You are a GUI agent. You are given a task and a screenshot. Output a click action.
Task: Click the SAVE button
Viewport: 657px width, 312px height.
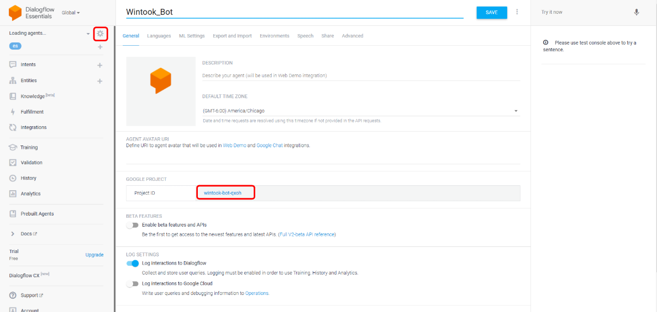point(491,13)
